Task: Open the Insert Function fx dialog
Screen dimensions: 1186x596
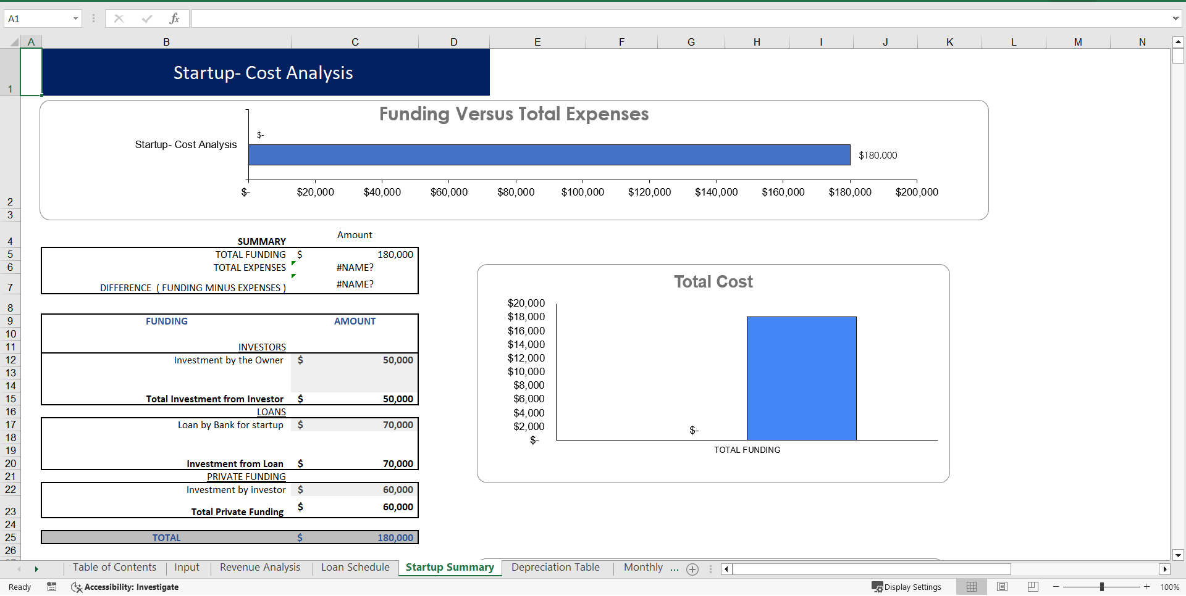Action: point(174,19)
